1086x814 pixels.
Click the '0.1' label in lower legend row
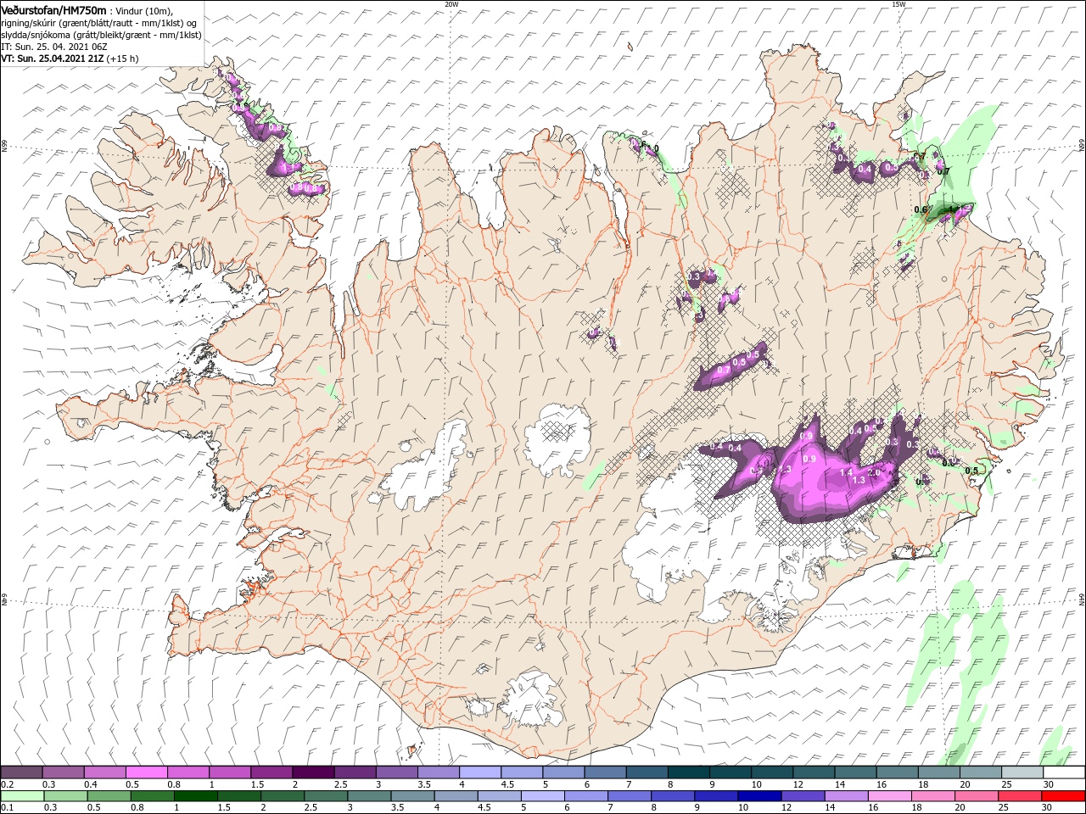[x=8, y=808]
